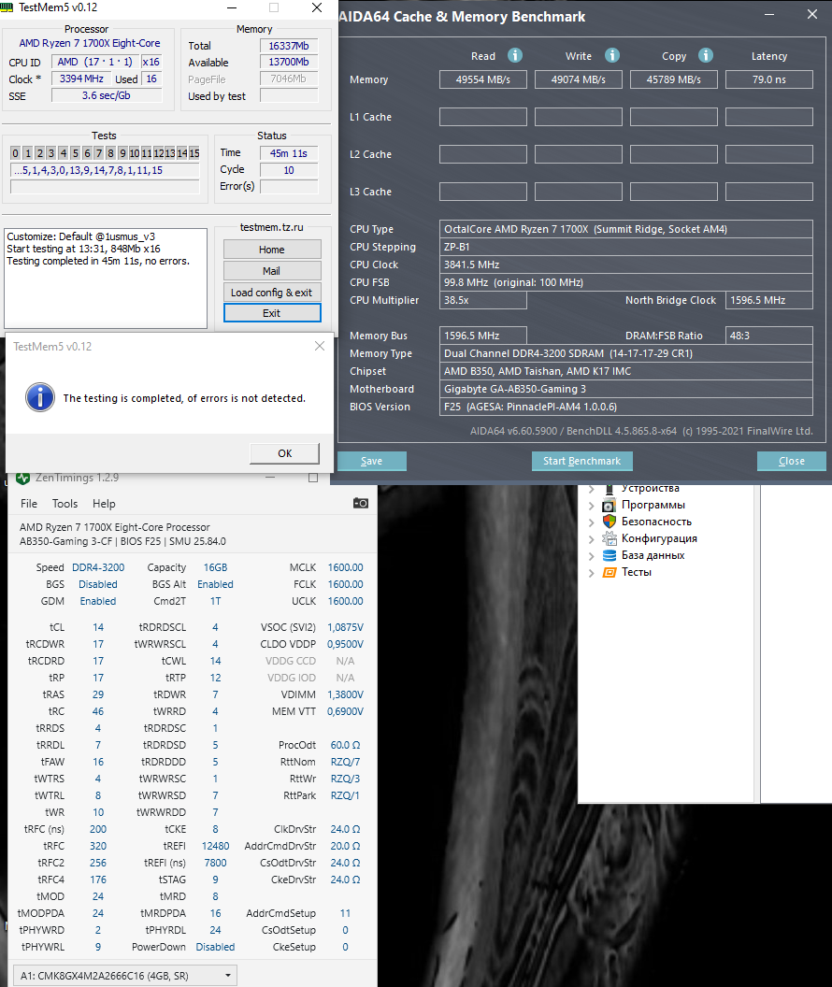Click the ZenTimings app logo icon

click(22, 478)
